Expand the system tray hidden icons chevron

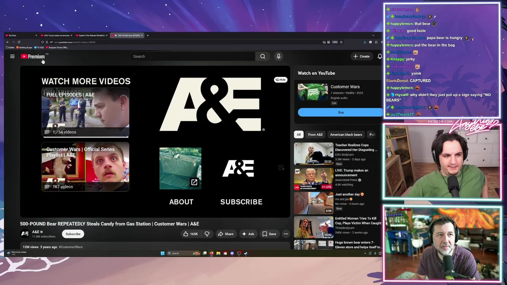coord(365,253)
